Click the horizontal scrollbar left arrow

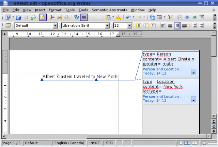tap(4, 136)
